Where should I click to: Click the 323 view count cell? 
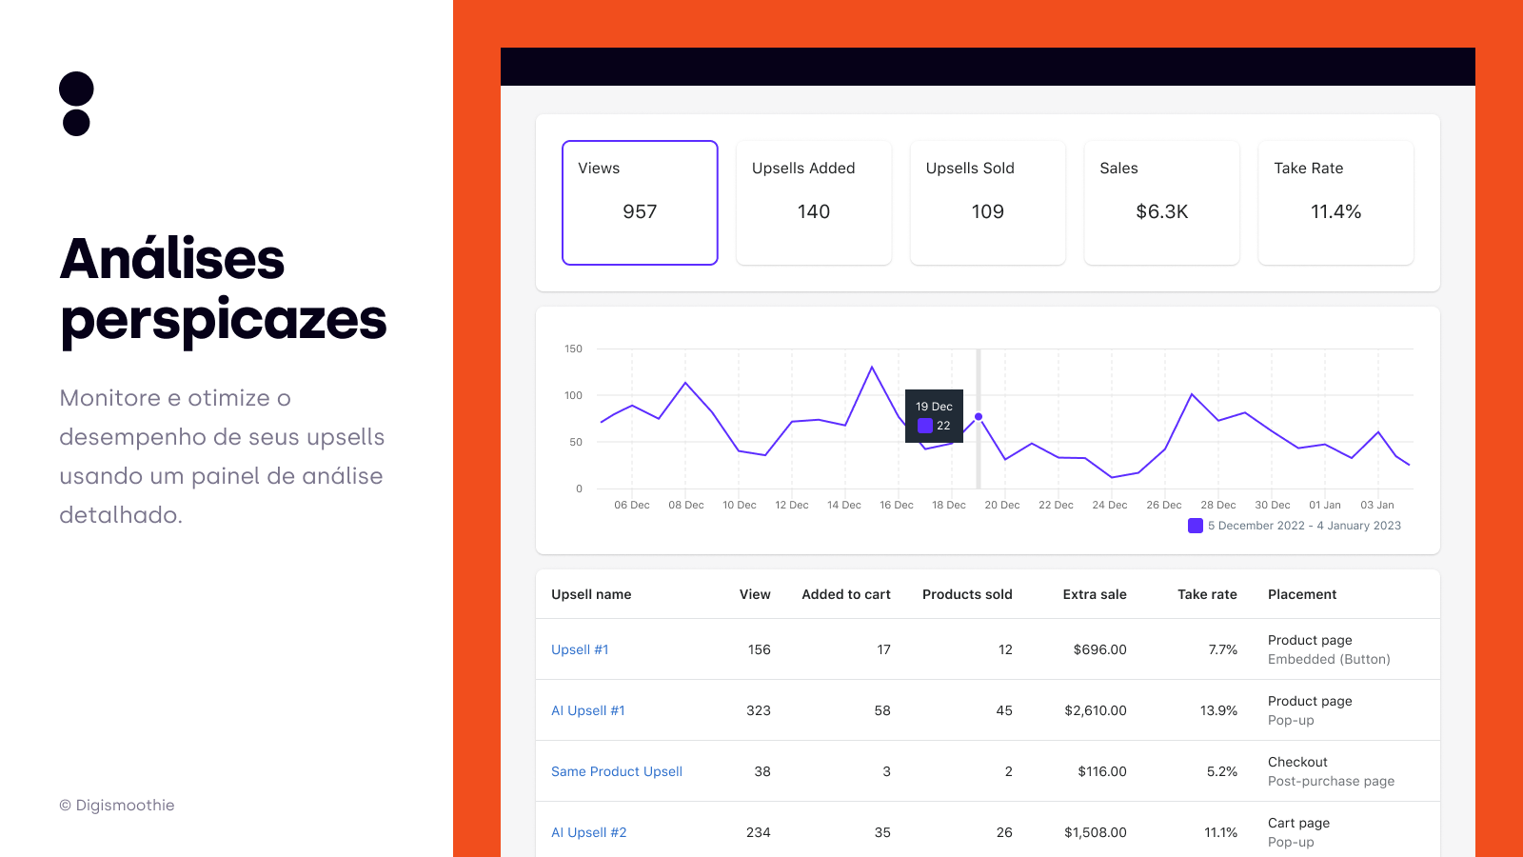(x=759, y=710)
